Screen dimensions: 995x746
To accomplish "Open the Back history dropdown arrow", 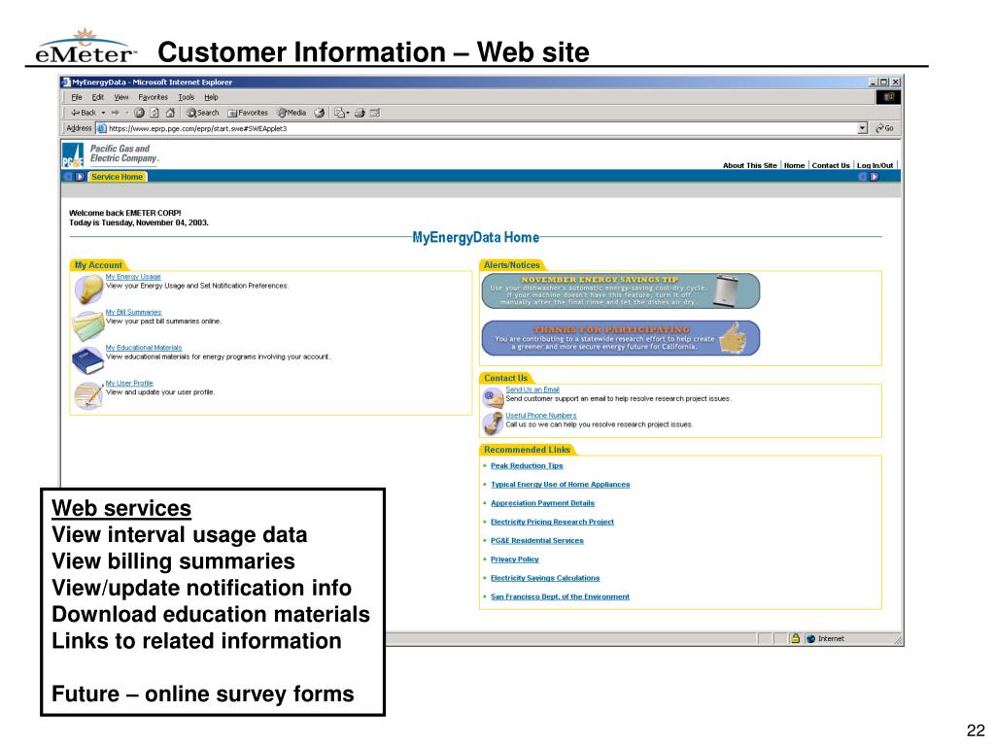I will click(x=103, y=113).
